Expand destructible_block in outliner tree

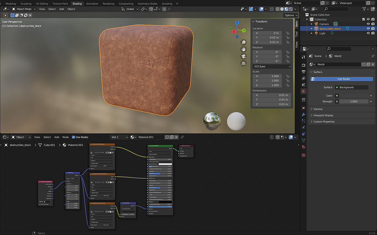311,29
